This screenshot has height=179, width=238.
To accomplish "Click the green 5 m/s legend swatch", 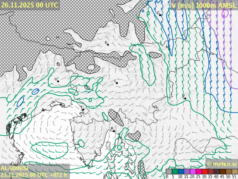I will pos(175,172).
